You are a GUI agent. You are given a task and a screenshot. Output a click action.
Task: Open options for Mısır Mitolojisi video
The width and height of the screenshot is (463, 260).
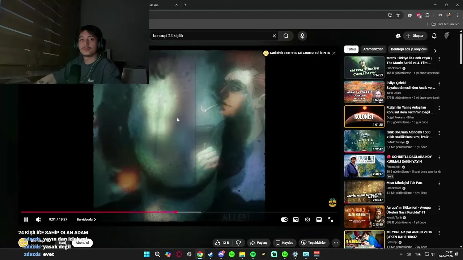coord(439,183)
